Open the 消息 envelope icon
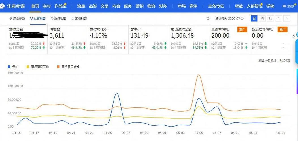Screen dimensions: 298x141 pyautogui.click(x=284, y=6)
